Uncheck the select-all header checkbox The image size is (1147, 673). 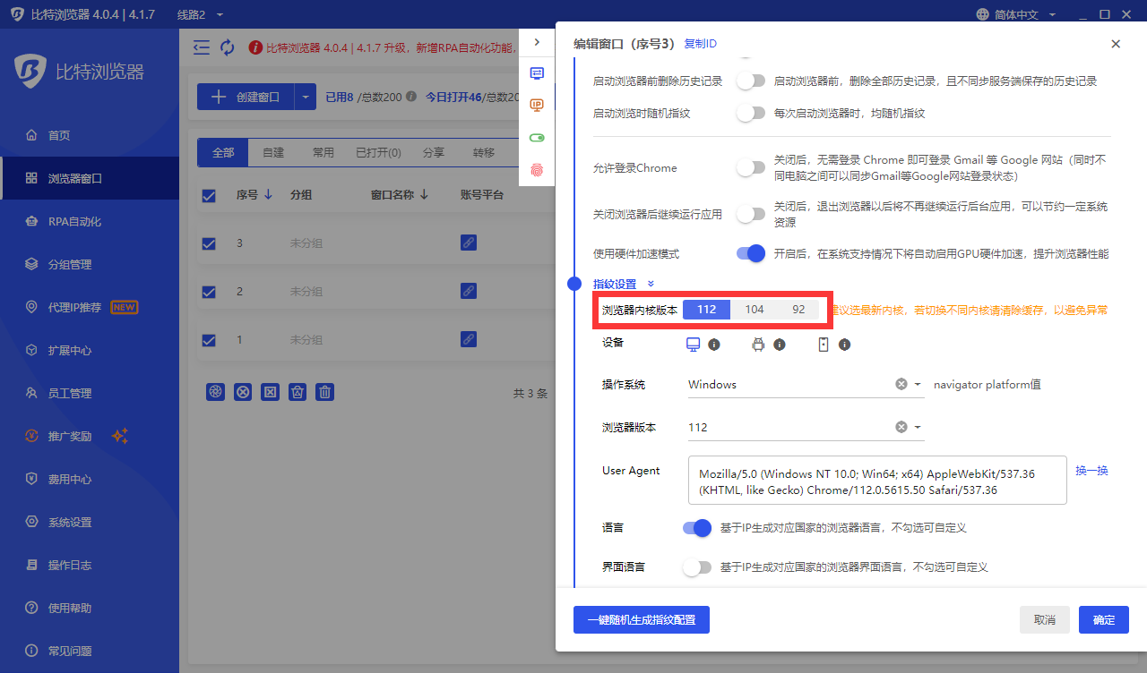point(209,196)
